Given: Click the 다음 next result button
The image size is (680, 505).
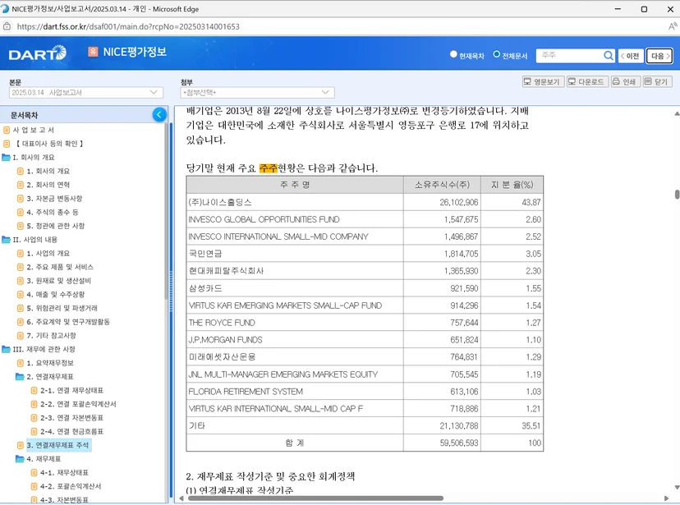Looking at the screenshot, I should click(x=659, y=56).
